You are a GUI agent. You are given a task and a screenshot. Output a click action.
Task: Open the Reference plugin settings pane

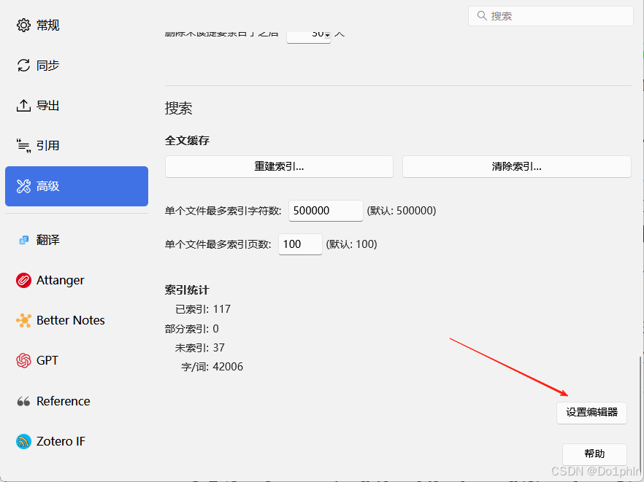click(x=63, y=401)
